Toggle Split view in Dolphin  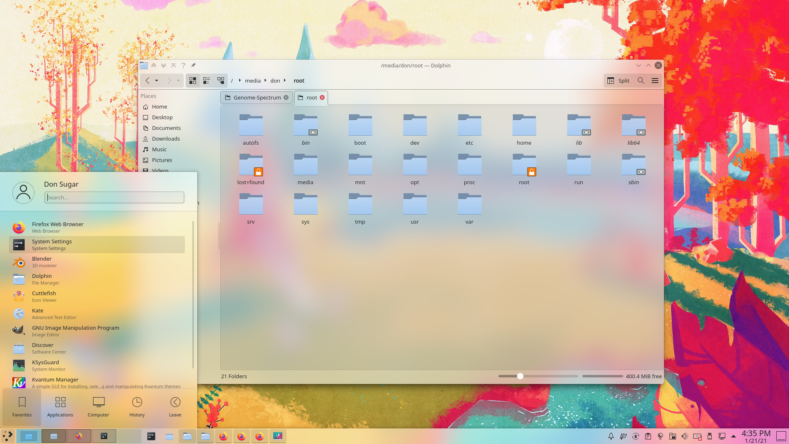tap(618, 81)
